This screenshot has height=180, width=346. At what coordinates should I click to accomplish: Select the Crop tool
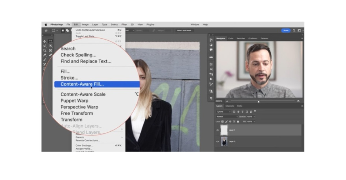(45, 50)
